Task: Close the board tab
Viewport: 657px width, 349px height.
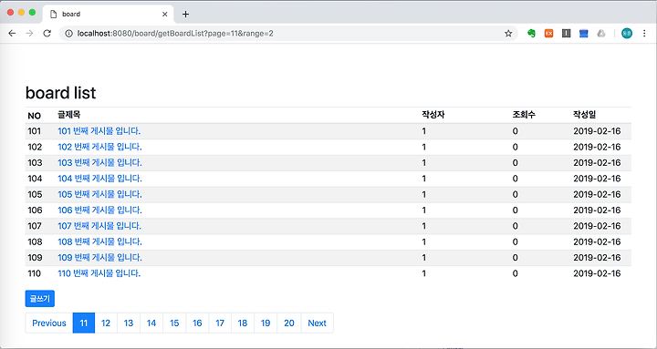Action: [x=164, y=15]
